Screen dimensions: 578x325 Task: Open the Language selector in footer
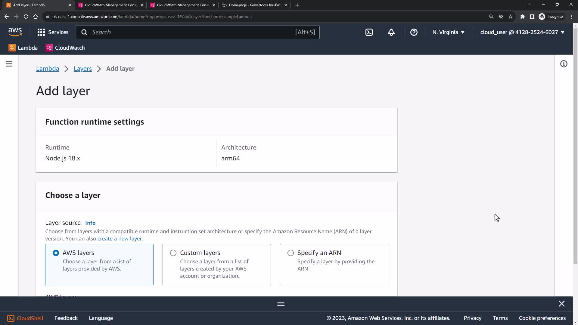(101, 318)
